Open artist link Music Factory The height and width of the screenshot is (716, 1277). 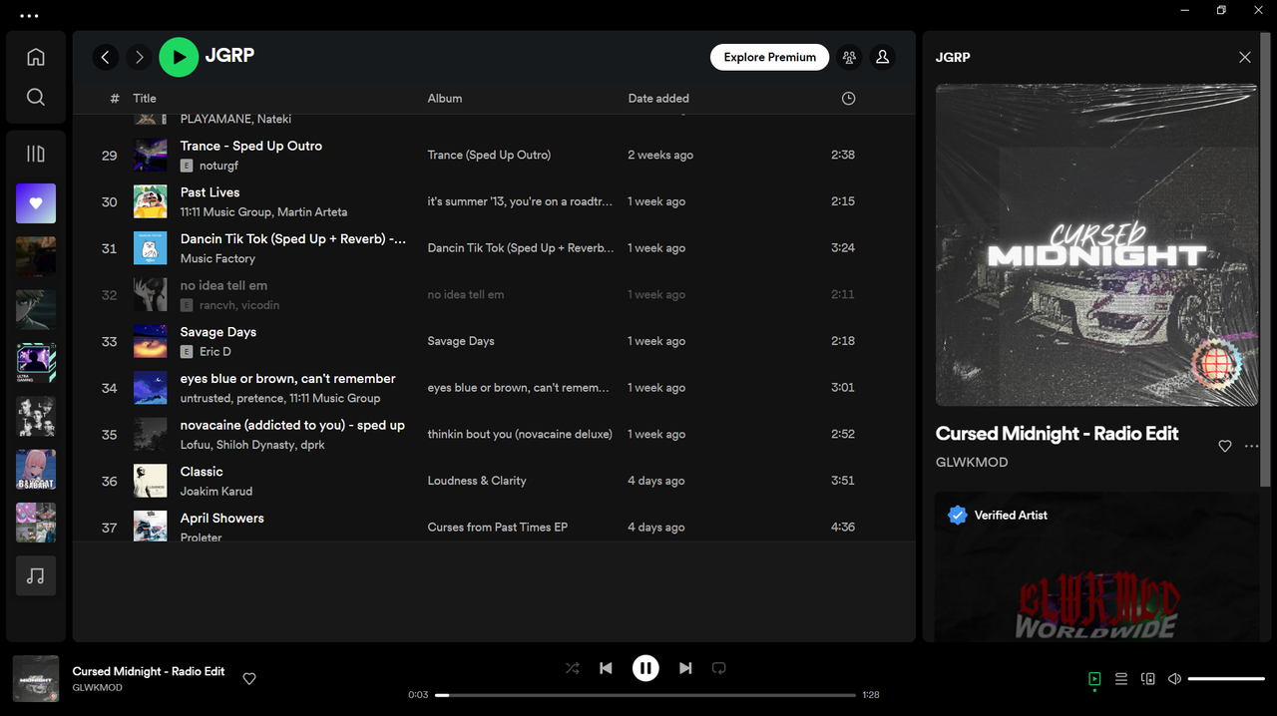pyautogui.click(x=217, y=258)
